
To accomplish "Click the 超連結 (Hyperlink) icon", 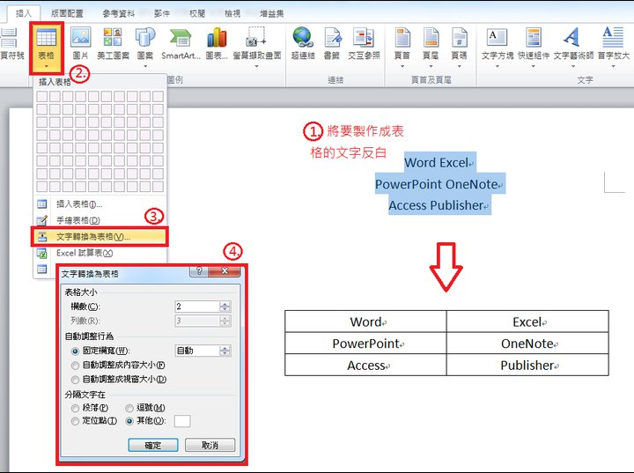I will (303, 37).
